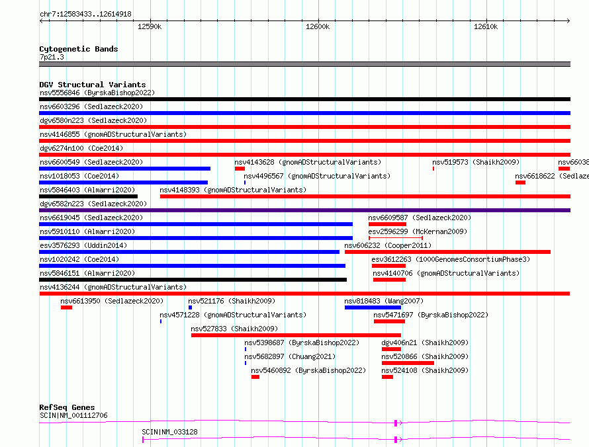Click the red nsv527833 variant bar
589x447 pixels.
click(x=296, y=335)
